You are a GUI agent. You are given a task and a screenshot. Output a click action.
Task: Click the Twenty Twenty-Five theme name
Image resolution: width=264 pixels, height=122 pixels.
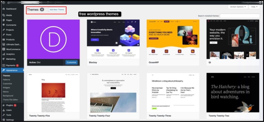pos(39,116)
